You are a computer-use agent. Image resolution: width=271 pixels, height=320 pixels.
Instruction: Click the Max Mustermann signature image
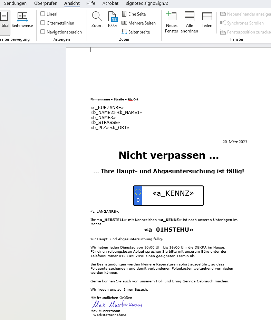[x=117, y=304]
